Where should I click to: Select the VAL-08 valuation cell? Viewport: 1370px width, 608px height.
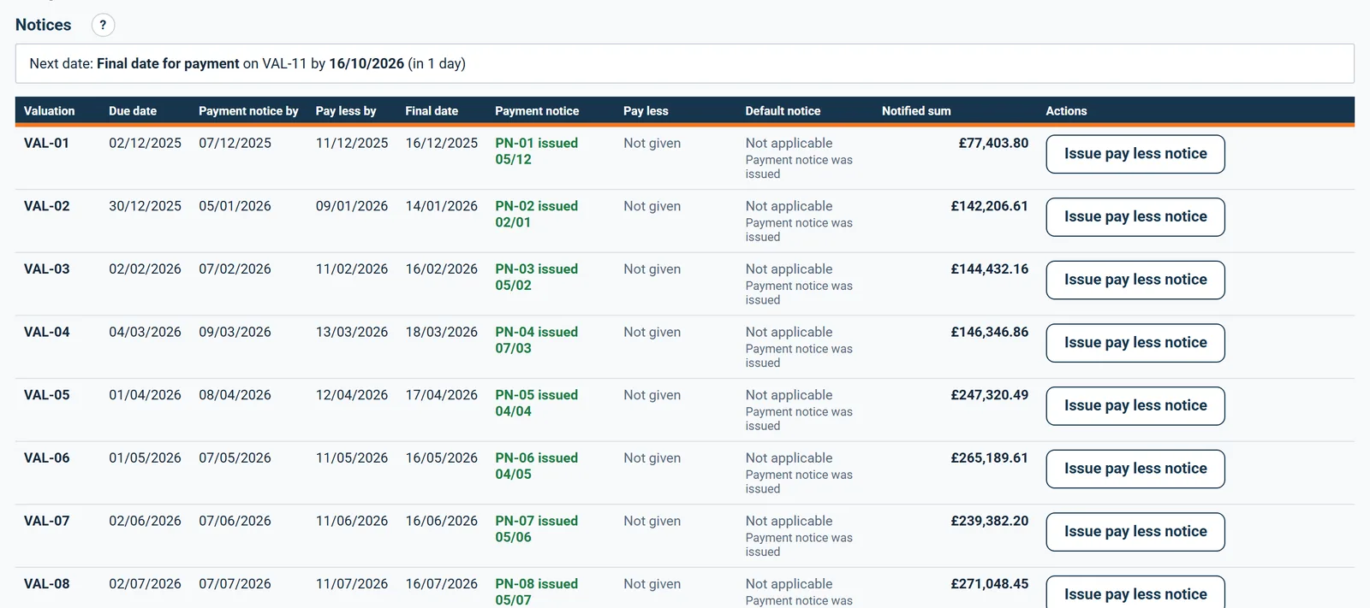point(46,584)
